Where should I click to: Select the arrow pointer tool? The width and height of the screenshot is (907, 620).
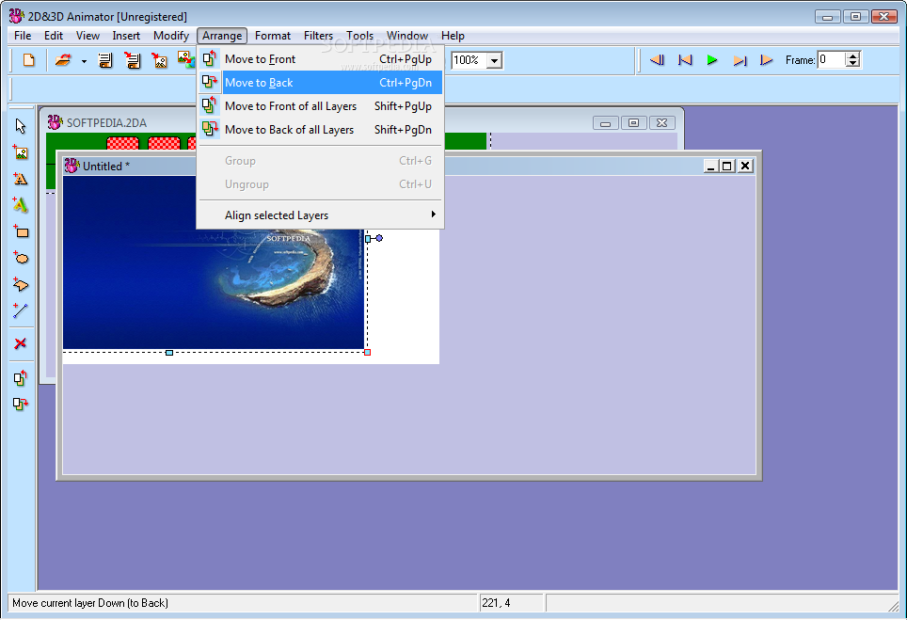[21, 126]
